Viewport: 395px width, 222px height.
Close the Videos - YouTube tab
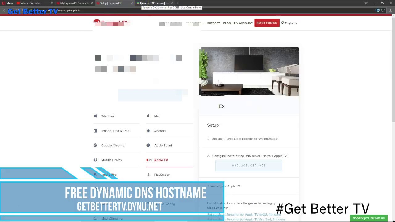[x=52, y=3]
